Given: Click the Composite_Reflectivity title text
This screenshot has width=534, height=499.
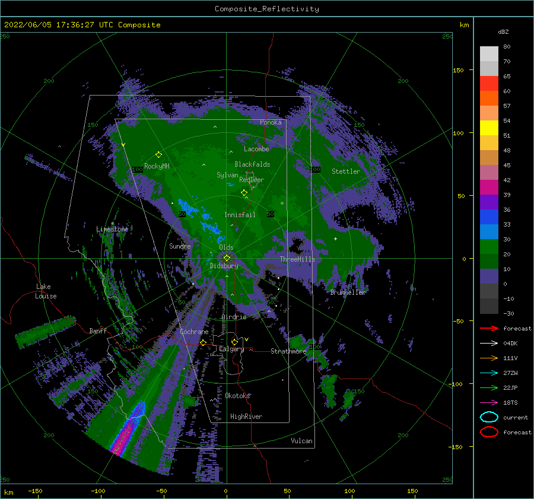Looking at the screenshot, I should click(266, 9).
